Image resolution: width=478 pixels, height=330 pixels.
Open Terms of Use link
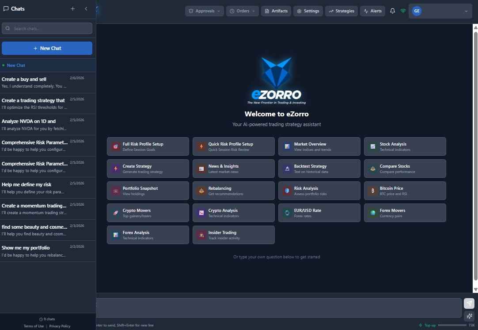tap(34, 326)
